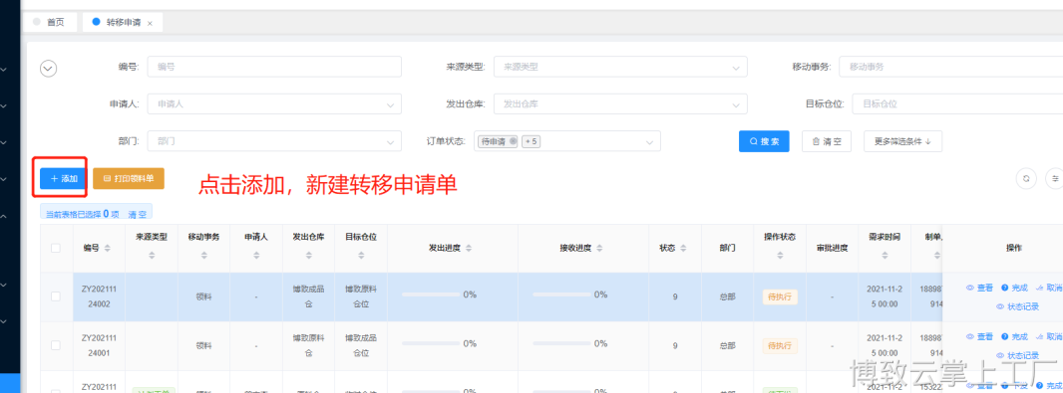This screenshot has width=1063, height=393.
Task: Click the 部门 column header
Action: (x=727, y=249)
